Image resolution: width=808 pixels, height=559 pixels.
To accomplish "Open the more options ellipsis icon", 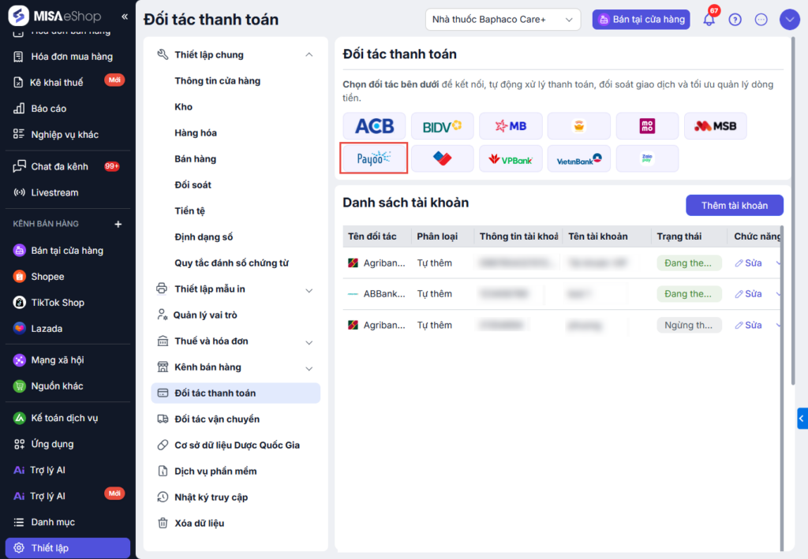I will point(761,20).
